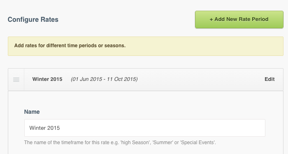Grab the reorder grip lines on the rate row
This screenshot has height=154, width=288.
tap(16, 80)
